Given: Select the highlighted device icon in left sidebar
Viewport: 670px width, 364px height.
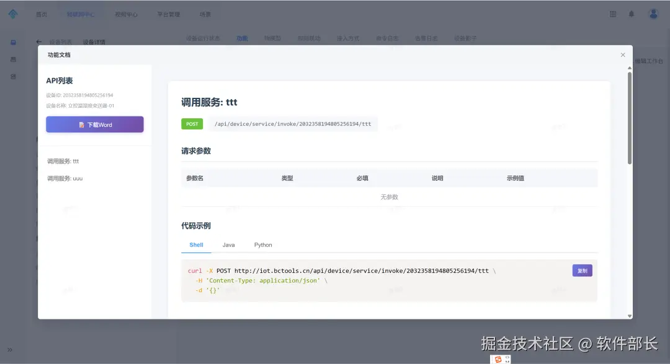Looking at the screenshot, I should [x=14, y=42].
